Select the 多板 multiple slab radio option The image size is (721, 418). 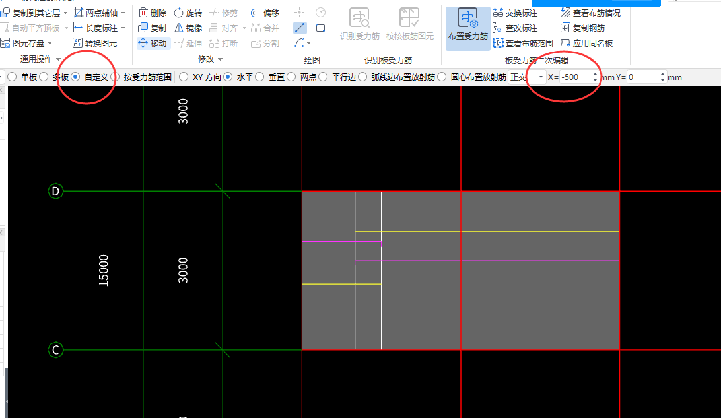pos(44,77)
